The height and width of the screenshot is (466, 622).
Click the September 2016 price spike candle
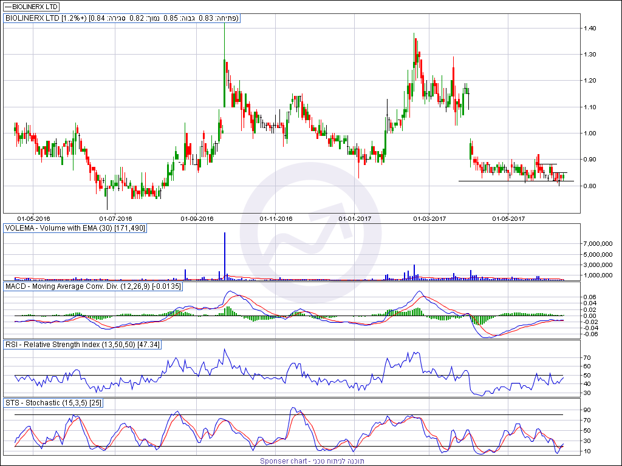pos(225,66)
